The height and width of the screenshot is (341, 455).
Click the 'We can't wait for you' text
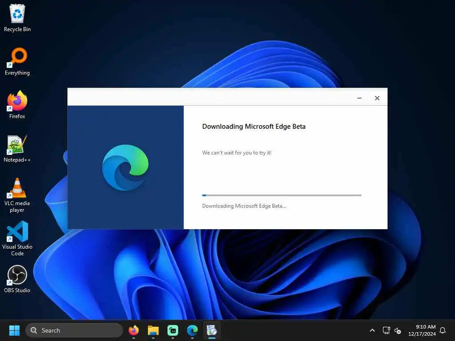(x=237, y=153)
